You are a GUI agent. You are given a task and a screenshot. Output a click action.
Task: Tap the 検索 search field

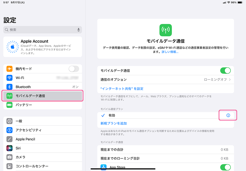pos(41,30)
